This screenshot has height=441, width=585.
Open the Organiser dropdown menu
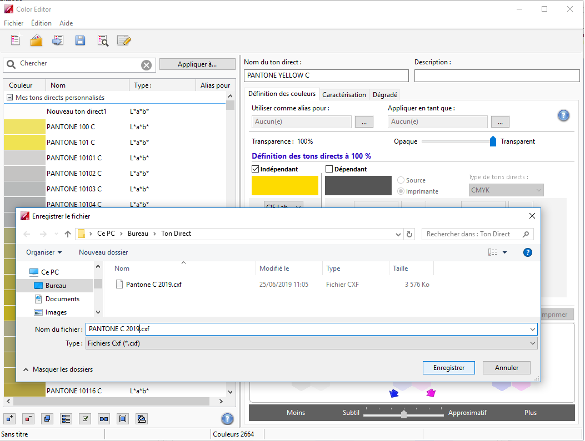(44, 252)
